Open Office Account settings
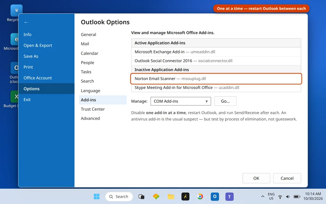The height and width of the screenshot is (204, 326). (46, 78)
